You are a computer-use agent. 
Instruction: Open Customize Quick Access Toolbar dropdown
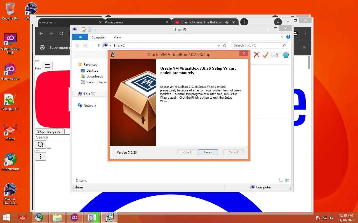(95, 30)
